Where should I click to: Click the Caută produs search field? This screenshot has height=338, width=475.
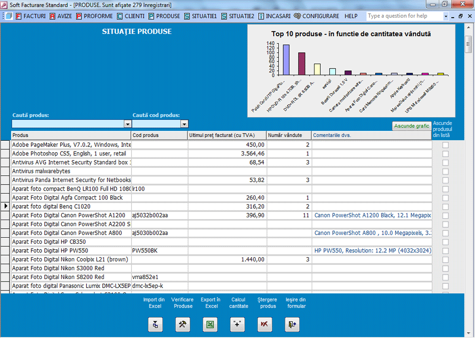tap(68, 124)
